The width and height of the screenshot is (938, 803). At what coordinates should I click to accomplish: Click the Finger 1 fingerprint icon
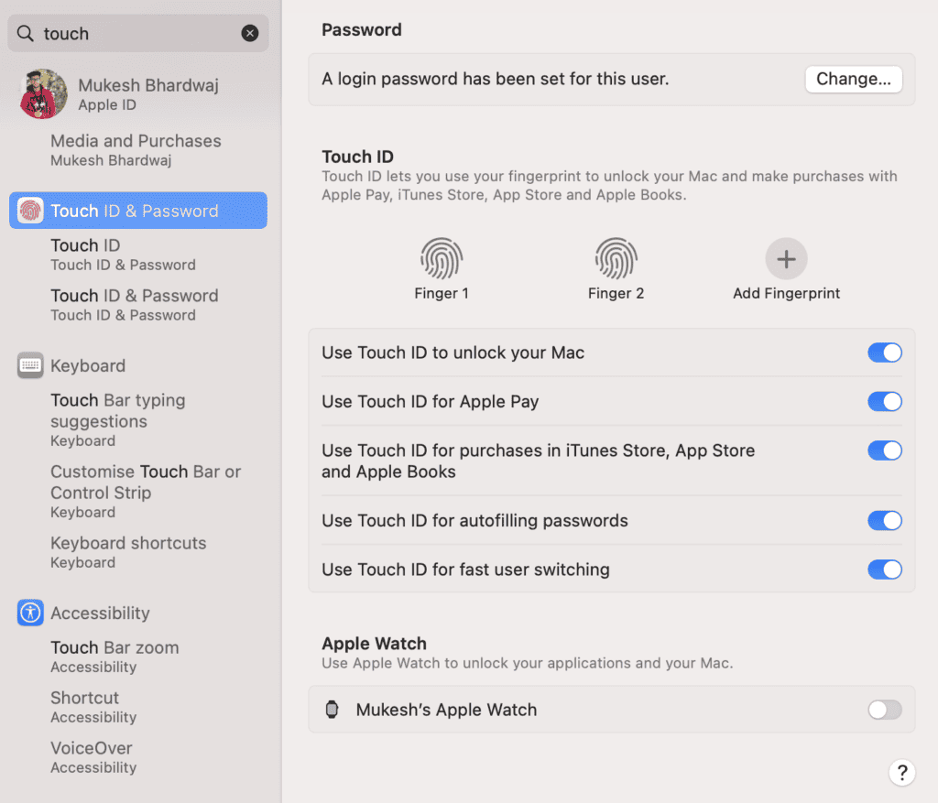coord(441,258)
